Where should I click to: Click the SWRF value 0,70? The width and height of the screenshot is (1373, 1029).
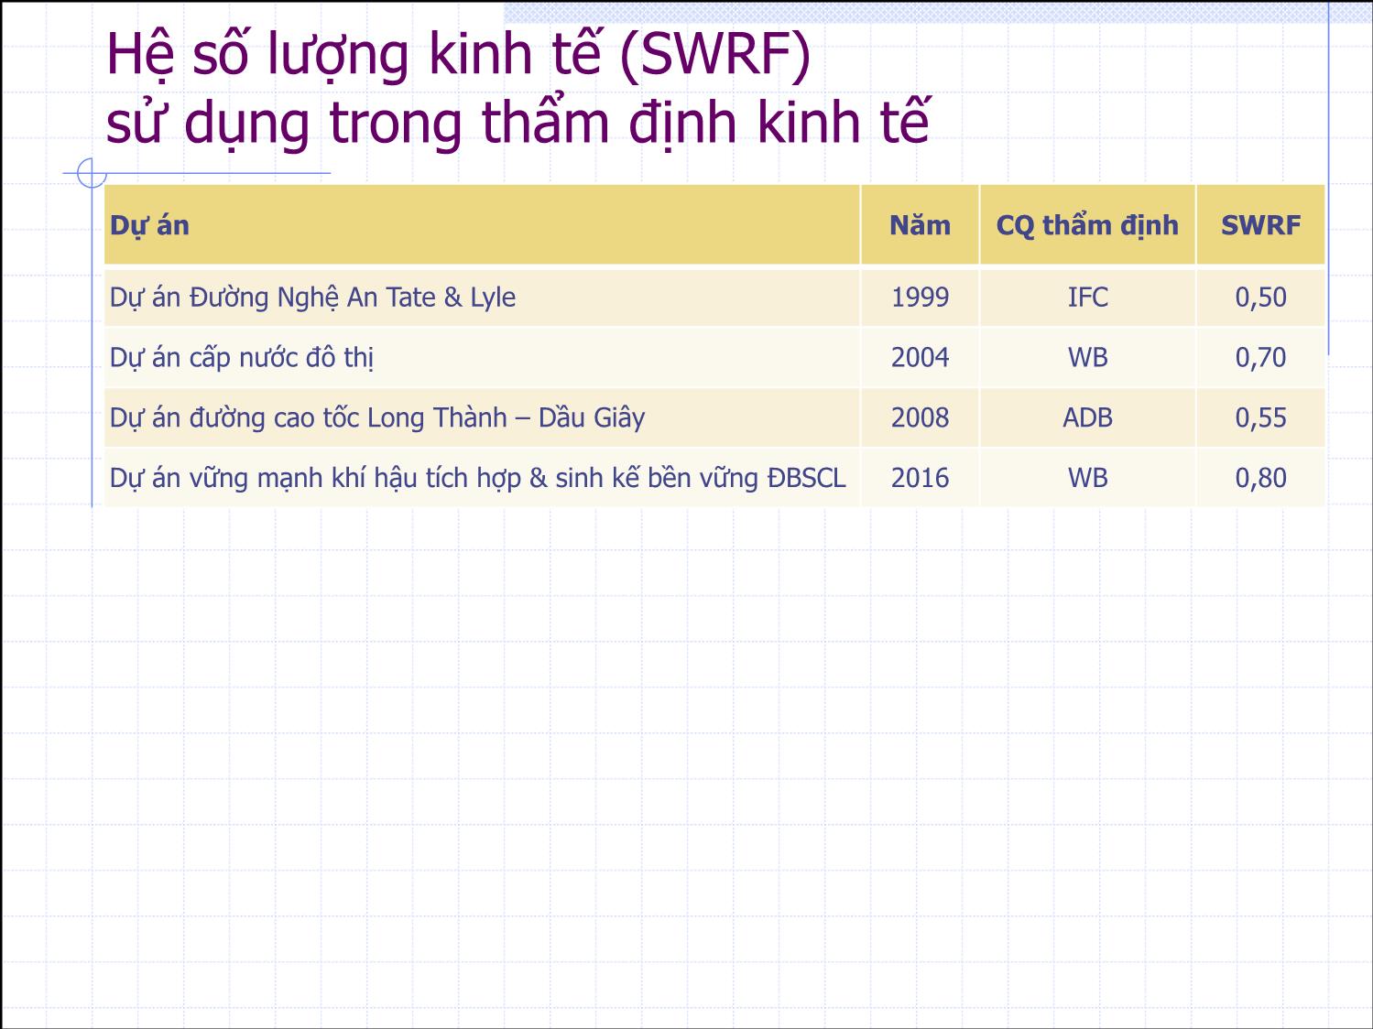(x=1260, y=357)
